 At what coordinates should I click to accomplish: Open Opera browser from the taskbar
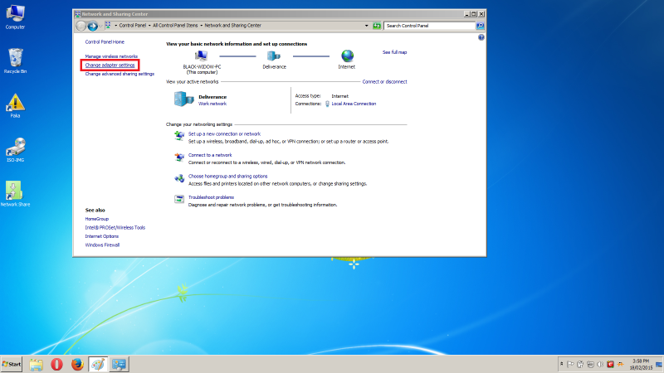coord(56,364)
